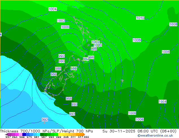The image size is (179, 138).
Task: Click the 1008 label at the right edge
Action: pyautogui.click(x=173, y=25)
